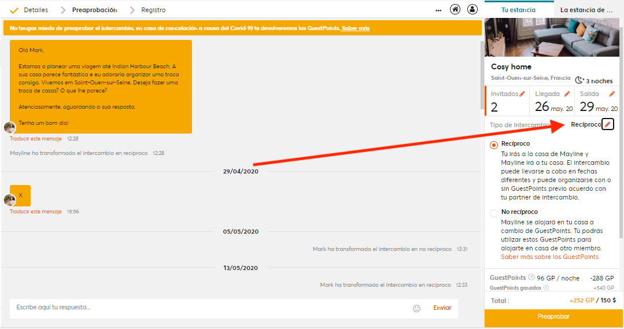This screenshot has width=624, height=329.
Task: Go to the Detalles step
Action: pyautogui.click(x=36, y=10)
